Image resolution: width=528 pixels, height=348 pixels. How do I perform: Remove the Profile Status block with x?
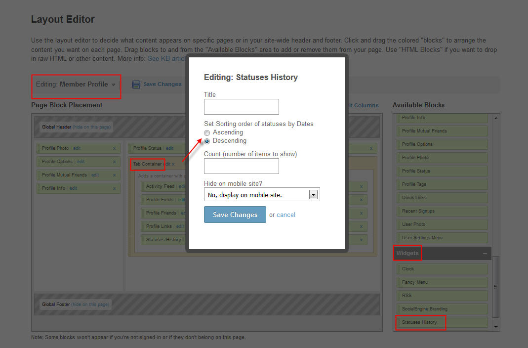[x=371, y=148]
